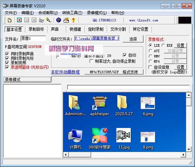Open the globe website toolbar icon
This screenshot has height=167, width=195.
pos(58,20)
